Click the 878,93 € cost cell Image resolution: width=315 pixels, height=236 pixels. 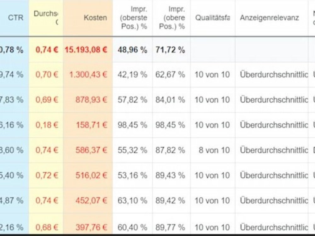pos(91,100)
